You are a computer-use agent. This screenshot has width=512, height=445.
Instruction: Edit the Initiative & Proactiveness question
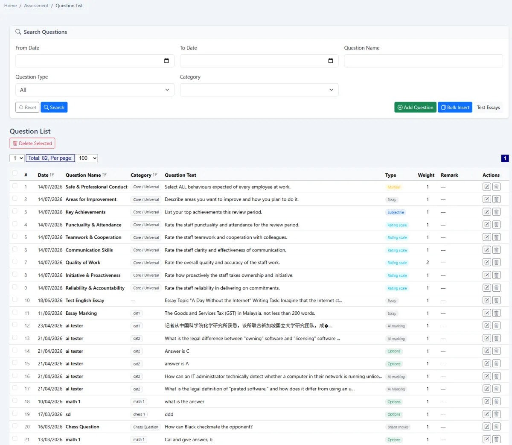point(487,275)
